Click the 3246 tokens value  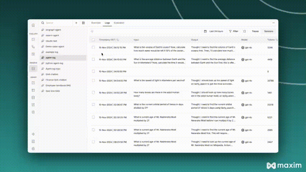pyautogui.click(x=270, y=48)
